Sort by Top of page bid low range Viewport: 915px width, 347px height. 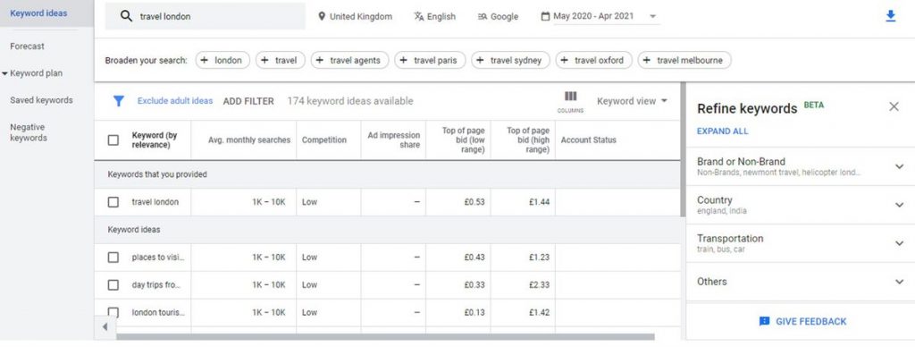coord(463,140)
